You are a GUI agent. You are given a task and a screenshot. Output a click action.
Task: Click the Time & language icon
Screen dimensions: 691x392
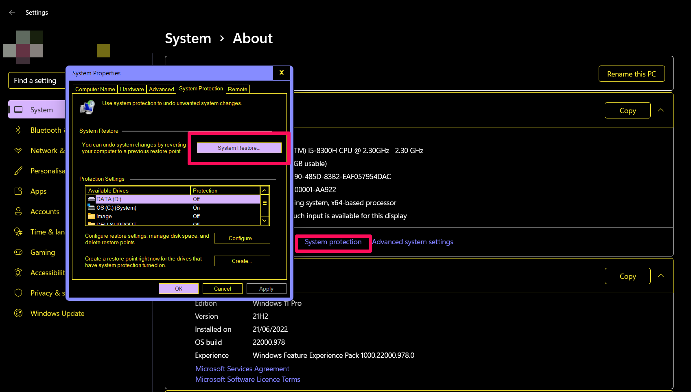click(x=18, y=232)
